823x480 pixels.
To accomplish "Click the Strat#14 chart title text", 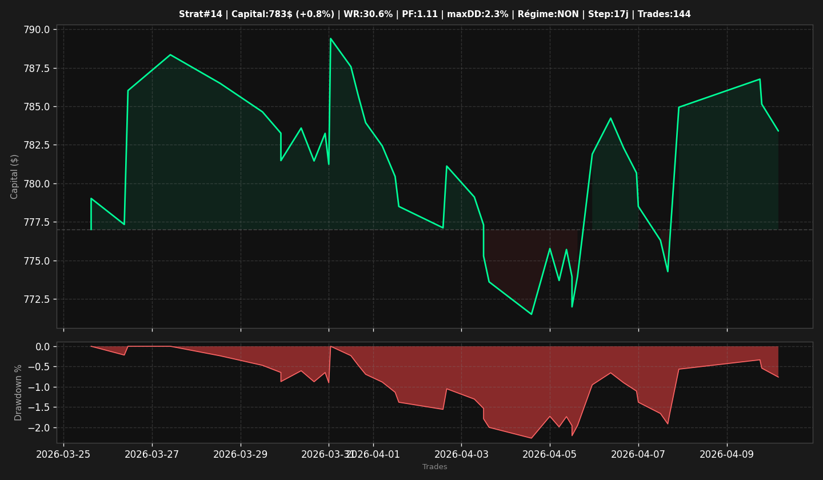I will pos(434,14).
